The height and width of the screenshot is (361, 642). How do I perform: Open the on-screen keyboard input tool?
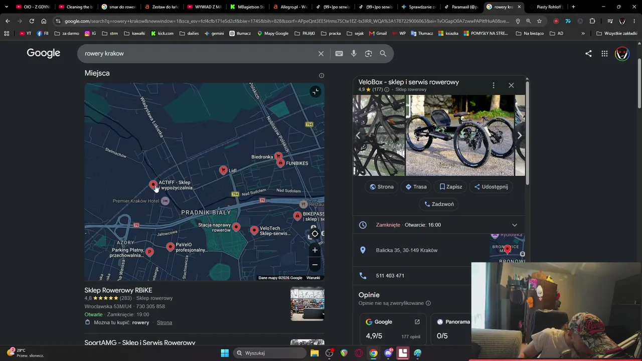(339, 54)
